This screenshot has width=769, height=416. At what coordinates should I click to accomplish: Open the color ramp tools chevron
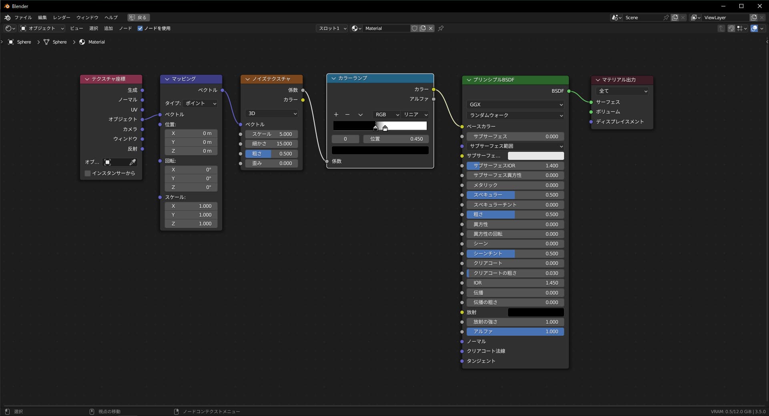[360, 115]
